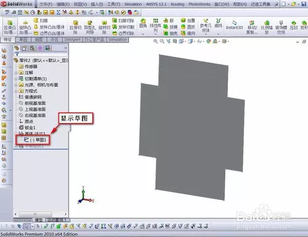The image size is (308, 237).
Task: Select the 抽壳 shell tool
Action: tap(170, 33)
